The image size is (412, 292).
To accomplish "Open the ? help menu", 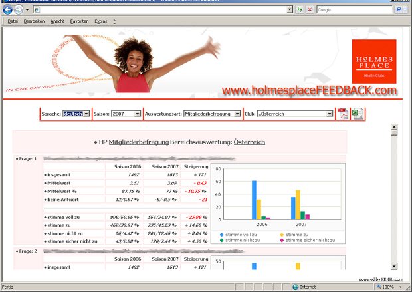I will [x=114, y=21].
